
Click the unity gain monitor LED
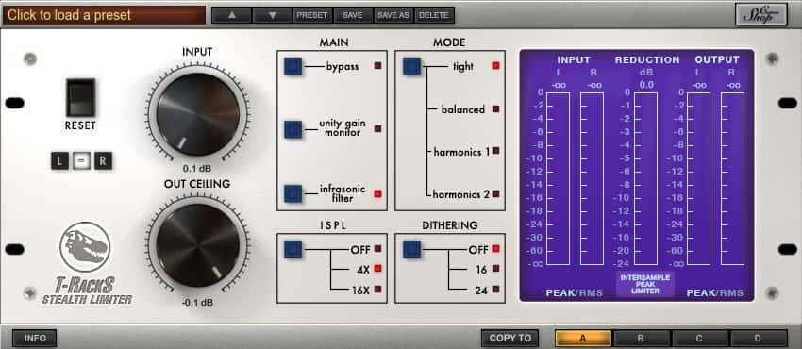[378, 129]
